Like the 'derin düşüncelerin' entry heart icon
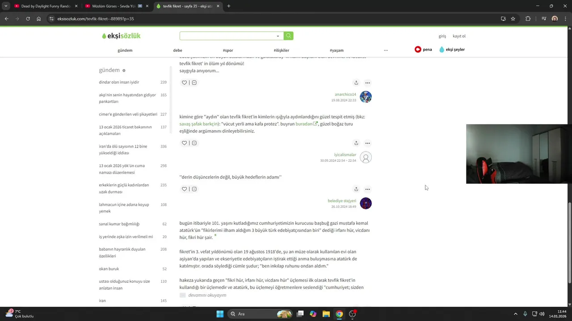This screenshot has height=321, width=572. pyautogui.click(x=184, y=189)
